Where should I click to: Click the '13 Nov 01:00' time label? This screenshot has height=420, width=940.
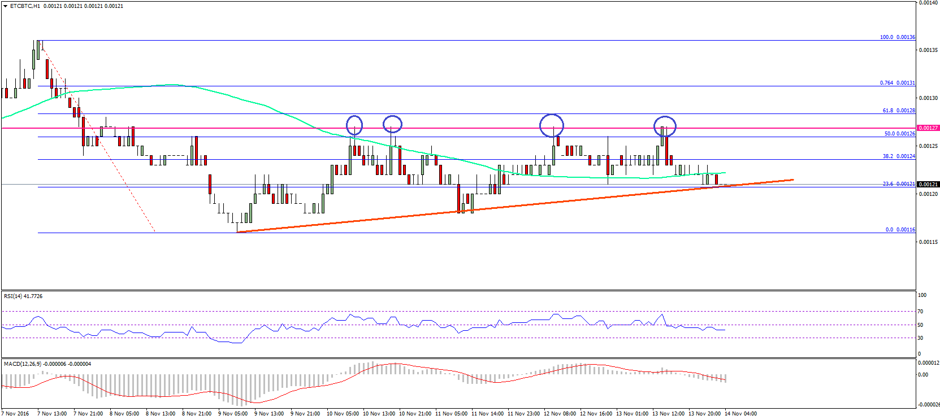(632, 414)
